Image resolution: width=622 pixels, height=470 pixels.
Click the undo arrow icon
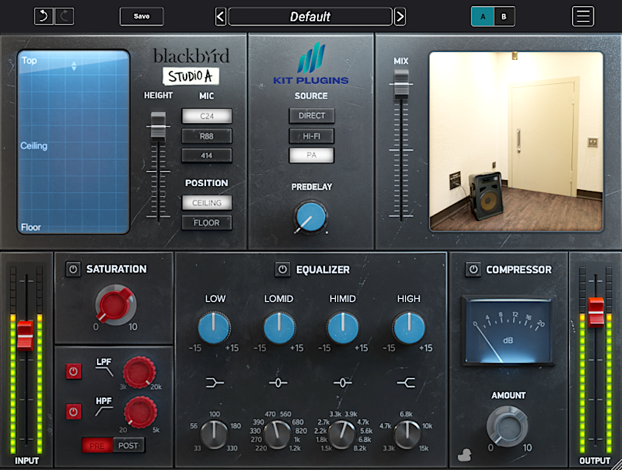(43, 16)
